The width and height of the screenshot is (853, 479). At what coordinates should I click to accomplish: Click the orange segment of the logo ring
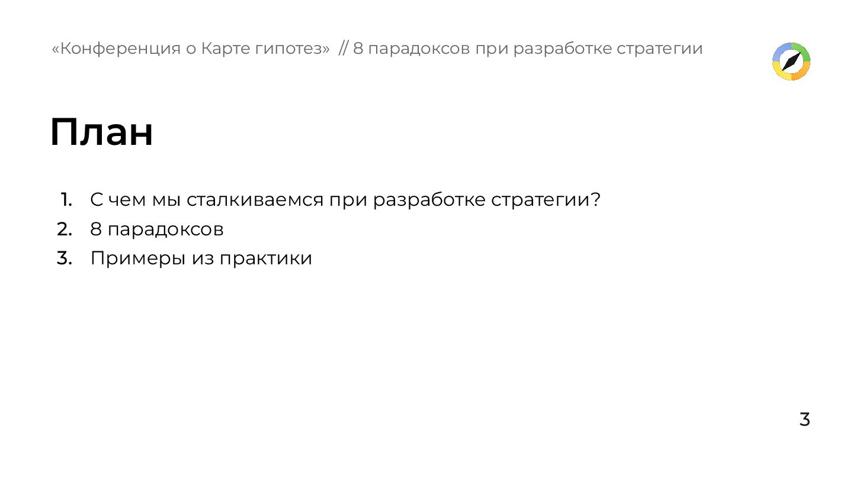click(803, 72)
